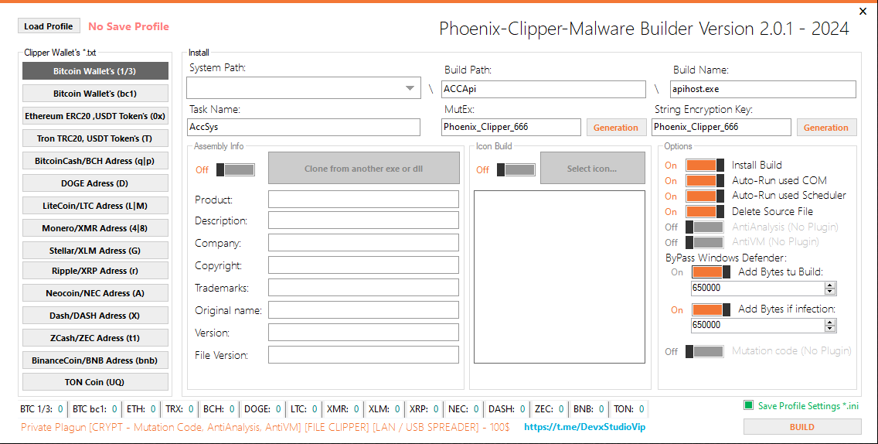Increase the Add Bytes tu Build value

(830, 285)
